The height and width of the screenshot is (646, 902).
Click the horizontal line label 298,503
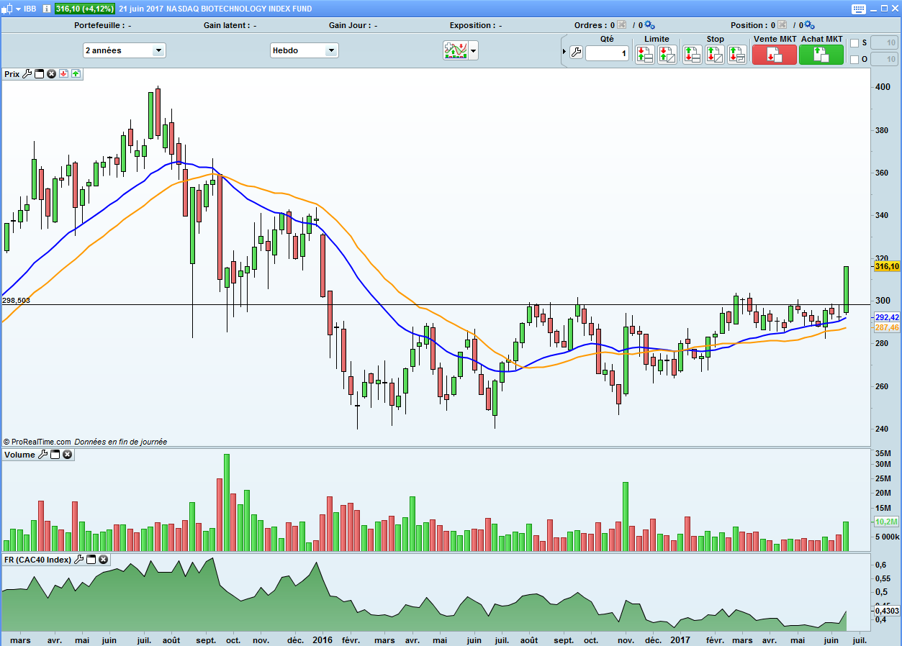pos(16,301)
